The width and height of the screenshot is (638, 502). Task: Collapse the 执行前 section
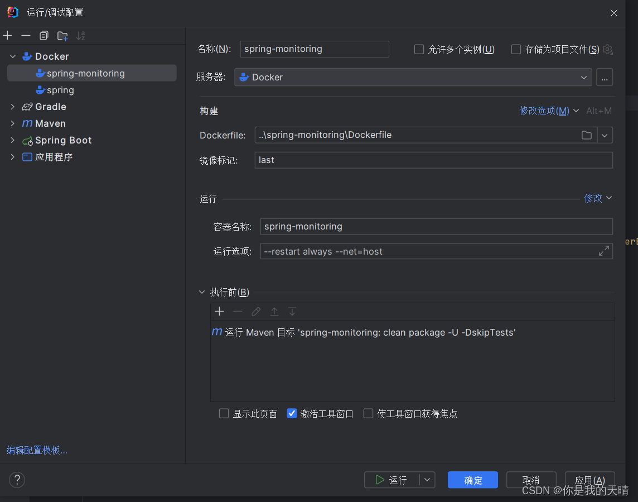tap(202, 292)
